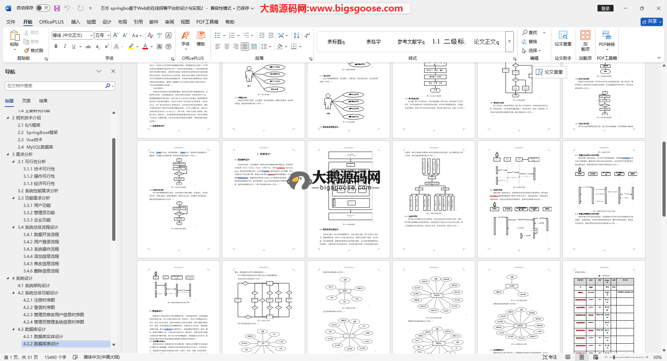Click the 共享 share button
667x361 pixels.
tap(651, 22)
